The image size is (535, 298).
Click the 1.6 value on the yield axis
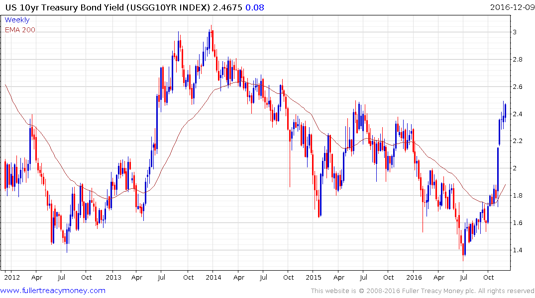518,223
